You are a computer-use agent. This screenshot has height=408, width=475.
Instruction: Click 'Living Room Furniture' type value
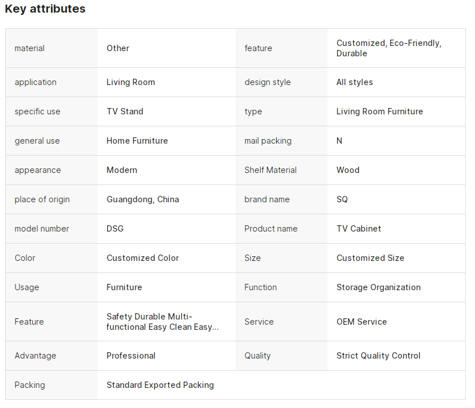pos(379,111)
